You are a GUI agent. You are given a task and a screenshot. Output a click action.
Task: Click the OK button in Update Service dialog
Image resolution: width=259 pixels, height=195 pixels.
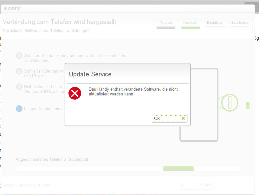point(170,119)
